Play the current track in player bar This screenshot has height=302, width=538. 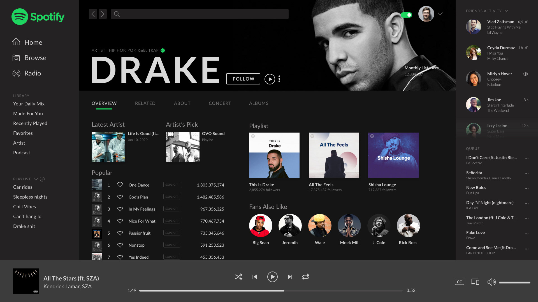click(272, 277)
